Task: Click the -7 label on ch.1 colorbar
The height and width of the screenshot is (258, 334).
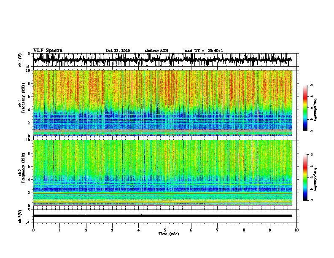Action: (311, 131)
